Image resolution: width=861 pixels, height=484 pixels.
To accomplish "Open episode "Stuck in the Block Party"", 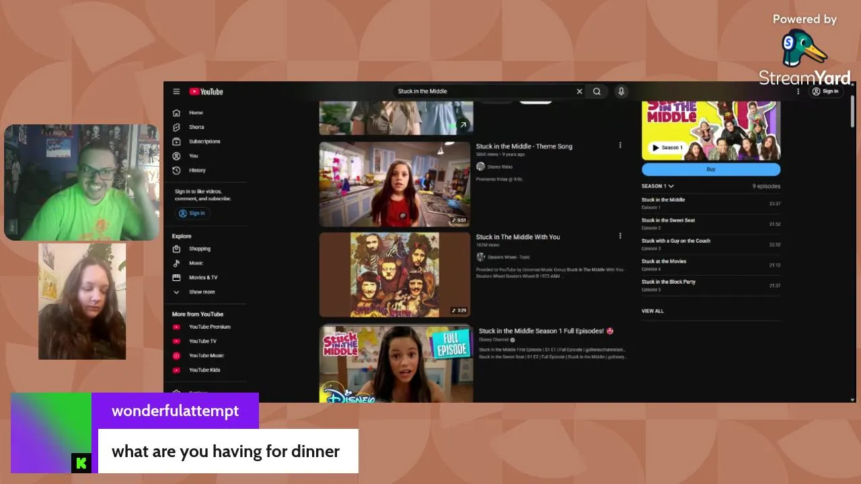I will tap(711, 285).
